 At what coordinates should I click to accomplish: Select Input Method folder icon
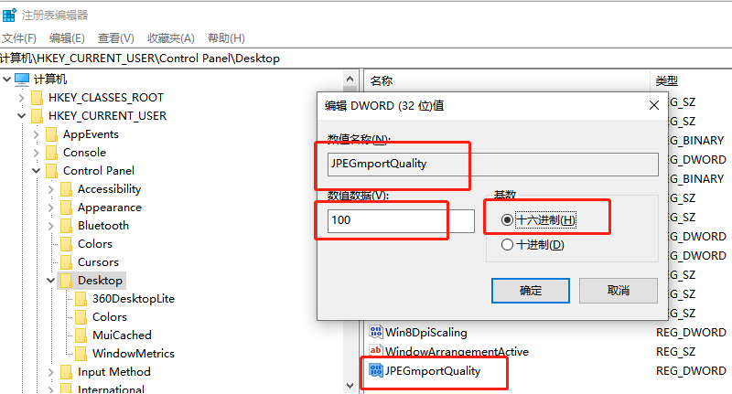point(66,372)
